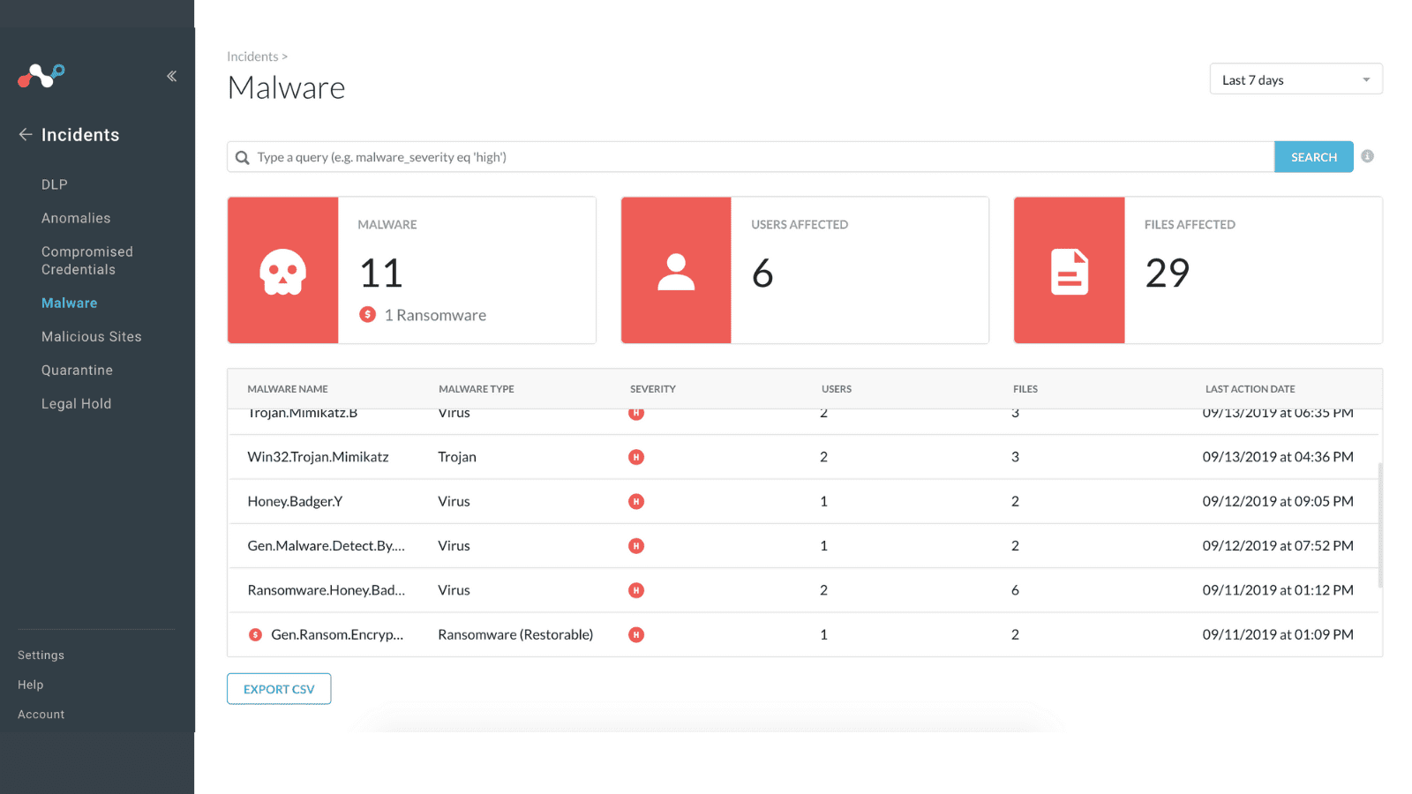Viewport: 1412px width, 794px height.
Task: Sort by SEVERITY column header
Action: 653,389
